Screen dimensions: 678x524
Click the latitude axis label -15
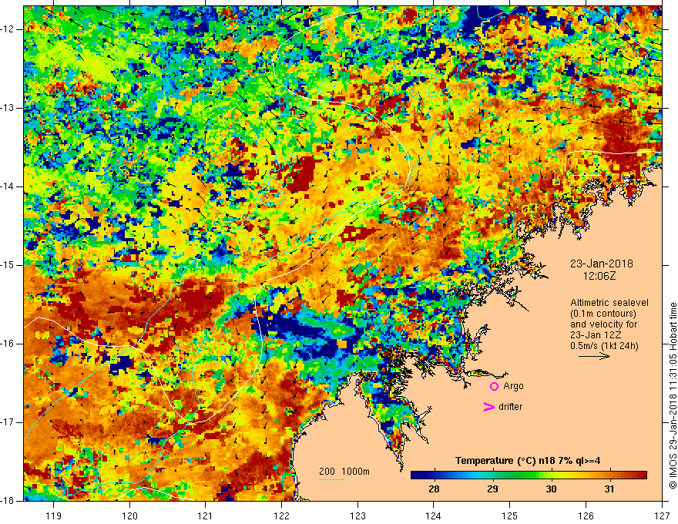[8, 265]
